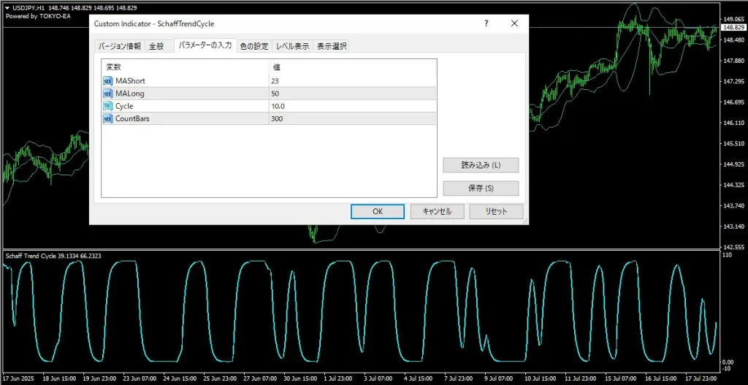Click the OK button
Image resolution: width=748 pixels, height=385 pixels.
point(378,211)
